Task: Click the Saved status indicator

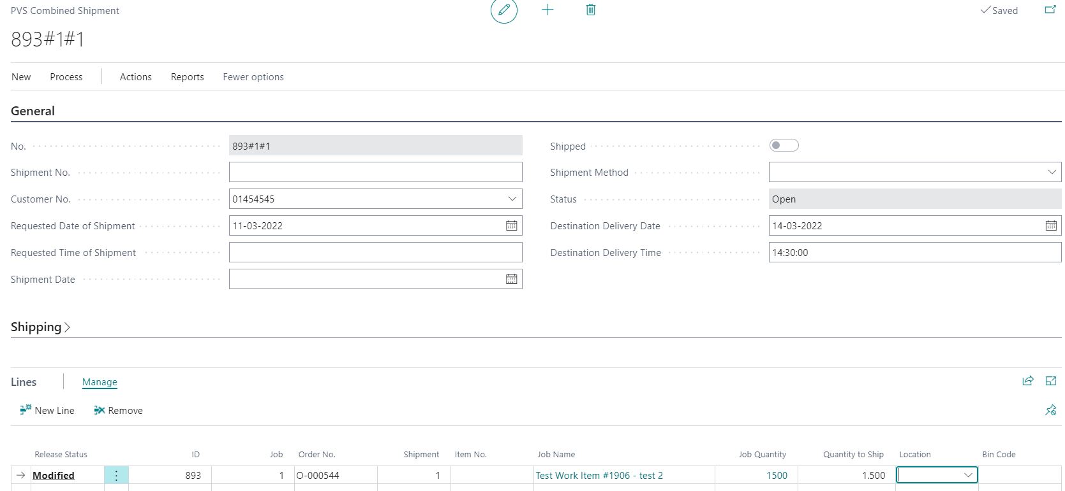Action: click(999, 10)
